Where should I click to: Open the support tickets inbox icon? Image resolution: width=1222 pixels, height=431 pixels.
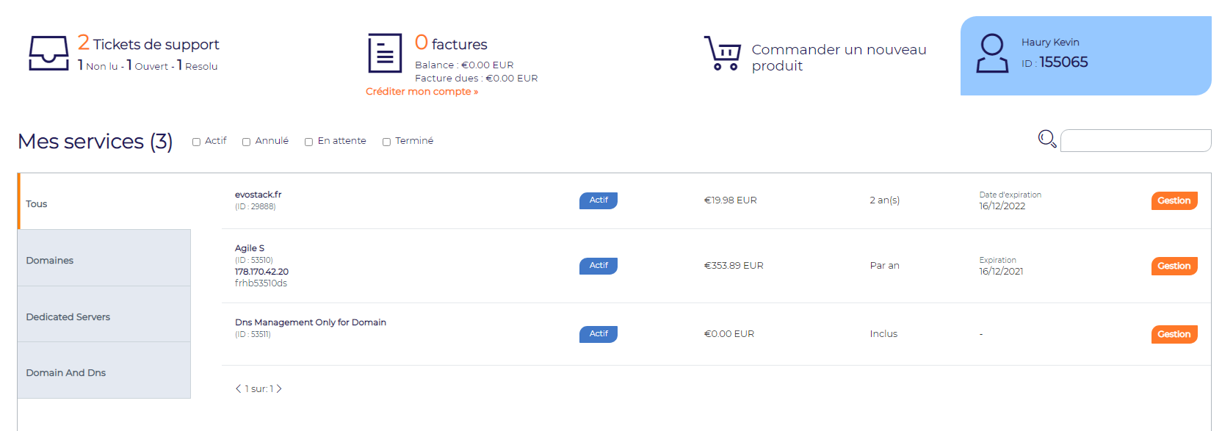tap(48, 53)
